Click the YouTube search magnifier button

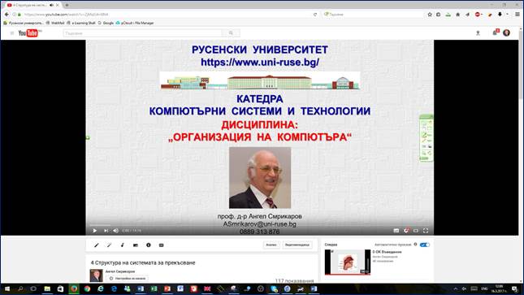(231, 33)
